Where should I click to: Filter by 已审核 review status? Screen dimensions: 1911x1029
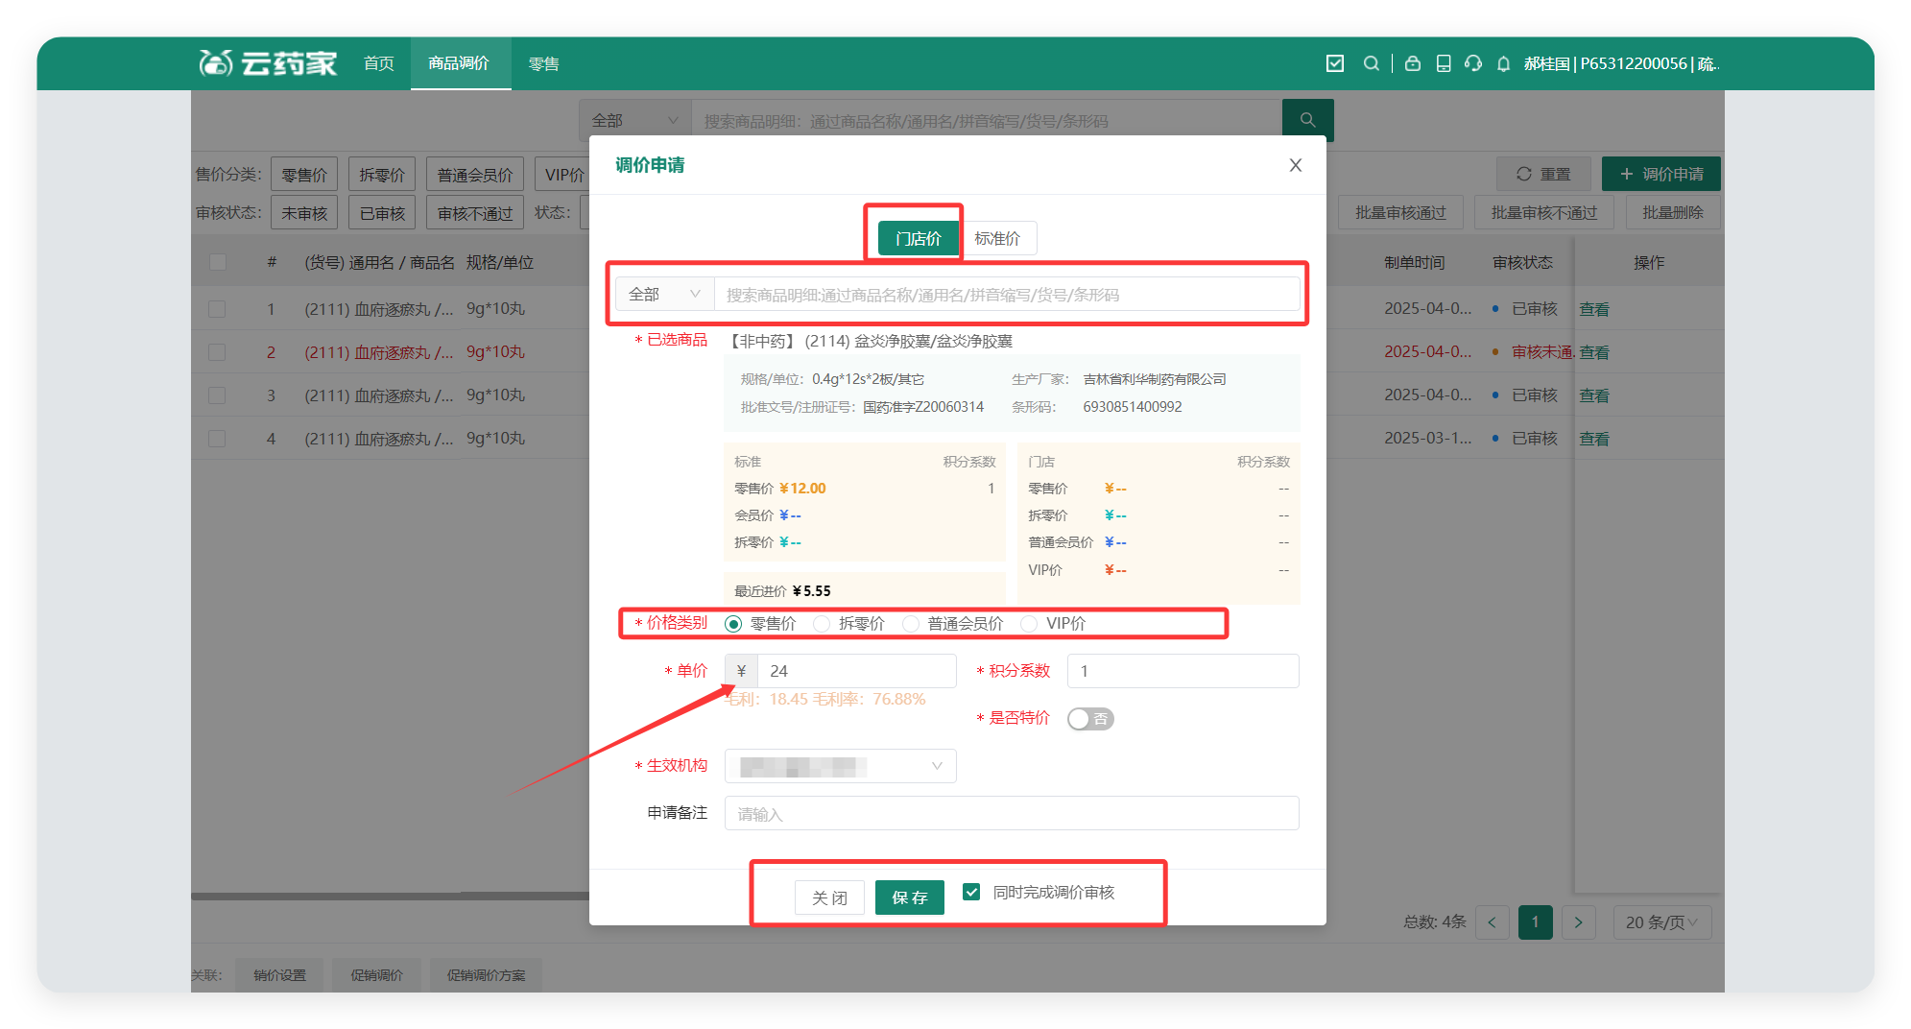[x=382, y=212]
